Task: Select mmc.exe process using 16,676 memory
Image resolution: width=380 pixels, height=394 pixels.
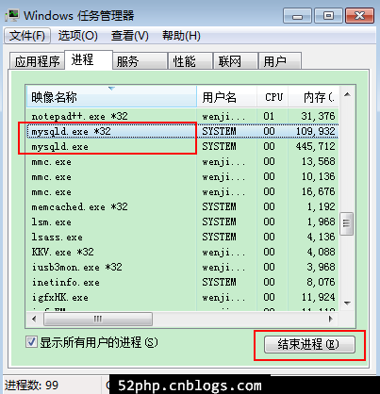Action: (182, 191)
